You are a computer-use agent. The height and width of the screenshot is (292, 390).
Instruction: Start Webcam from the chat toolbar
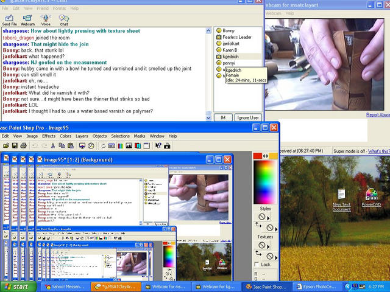click(x=27, y=20)
